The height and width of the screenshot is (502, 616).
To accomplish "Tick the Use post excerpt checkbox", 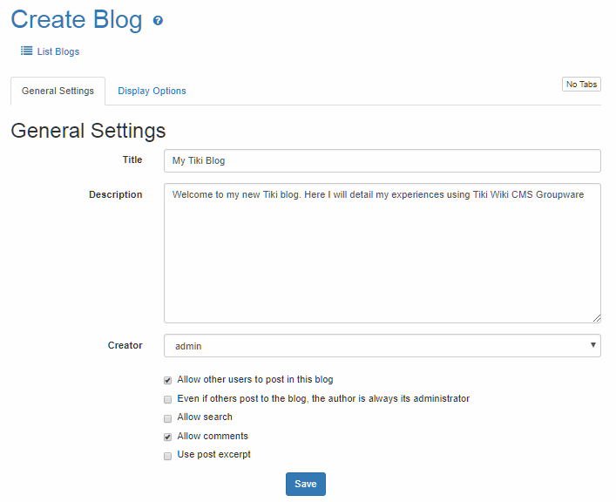I will tap(167, 456).
